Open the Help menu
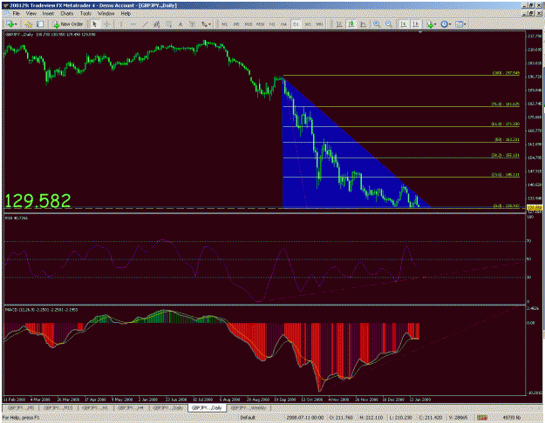 (x=126, y=14)
